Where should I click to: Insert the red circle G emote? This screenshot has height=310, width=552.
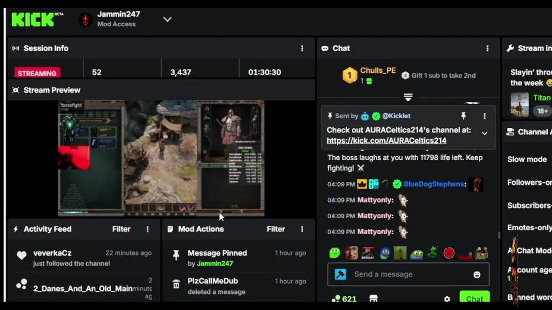point(449,253)
